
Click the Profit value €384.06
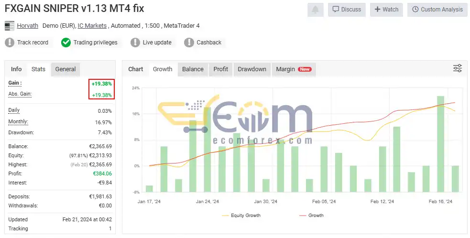(102, 173)
